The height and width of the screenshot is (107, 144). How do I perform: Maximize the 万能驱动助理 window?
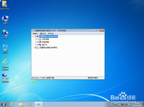click(97, 31)
